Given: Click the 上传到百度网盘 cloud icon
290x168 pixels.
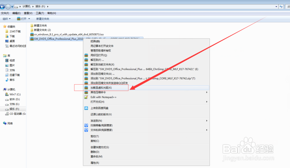Looking at the screenshot, I should 86,108.
